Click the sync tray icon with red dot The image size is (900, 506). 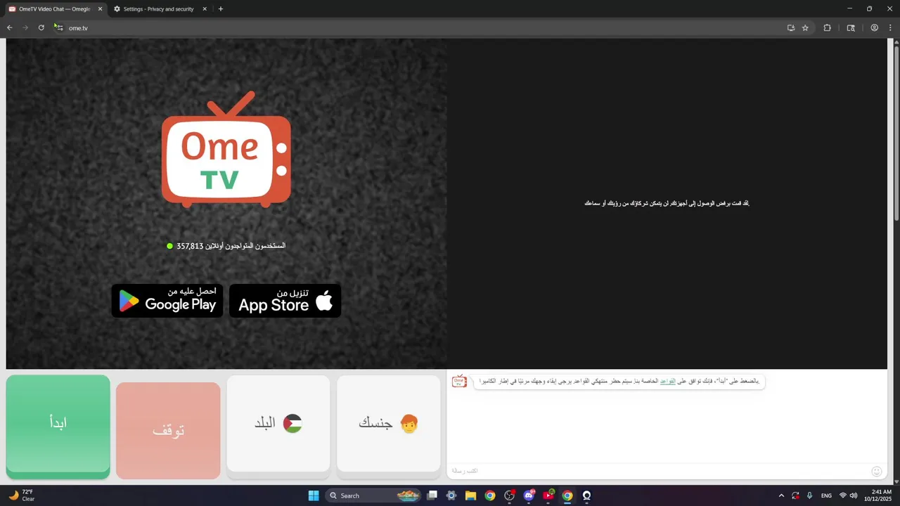pos(795,495)
